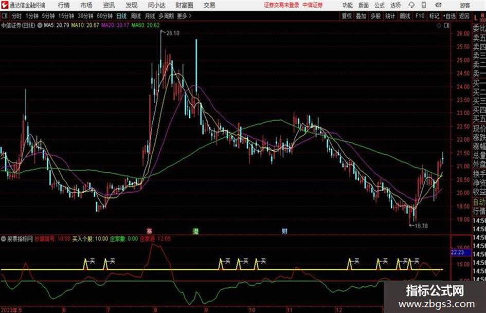Toggle the right panel layout icon
Screen dimensions: 486x313
(x=446, y=26)
